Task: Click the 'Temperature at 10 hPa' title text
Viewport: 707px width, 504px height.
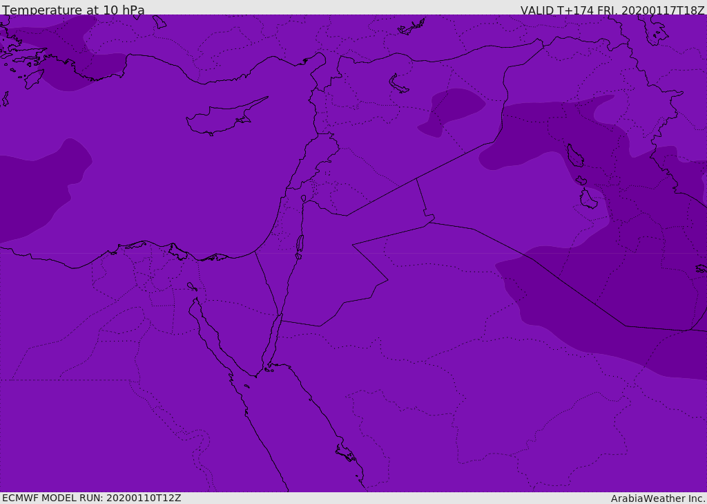Action: tap(73, 10)
